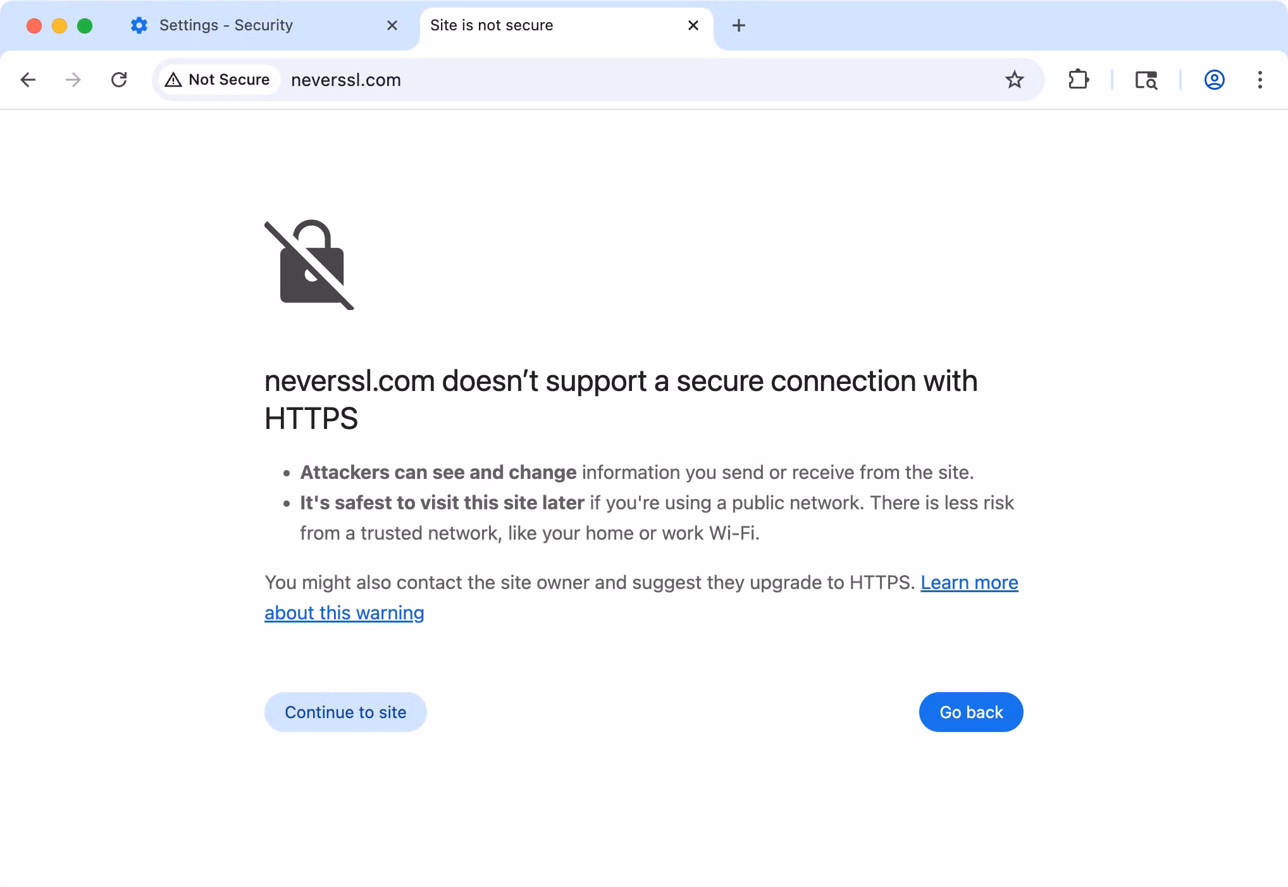Image resolution: width=1288 pixels, height=887 pixels.
Task: Click the gear favicon on the Settings tab
Action: coord(140,25)
